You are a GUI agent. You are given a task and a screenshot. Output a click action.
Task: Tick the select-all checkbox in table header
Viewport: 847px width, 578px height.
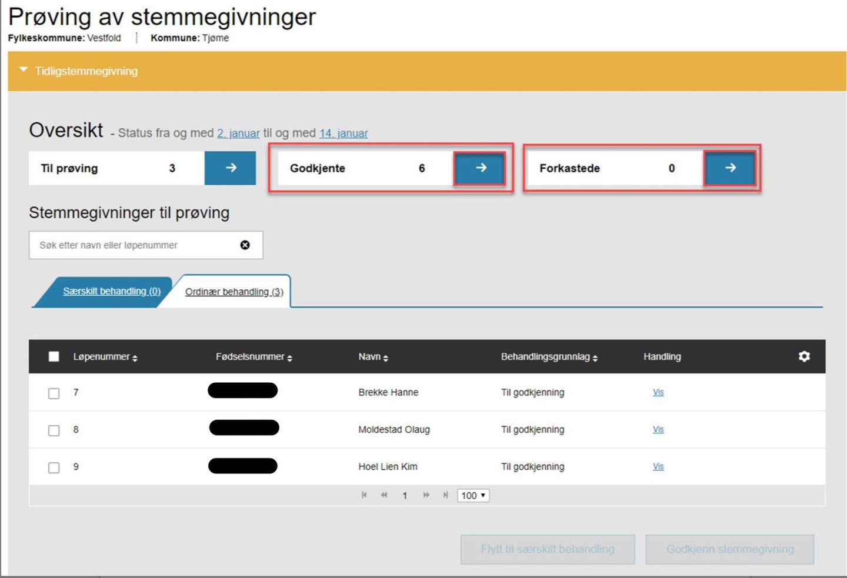54,356
